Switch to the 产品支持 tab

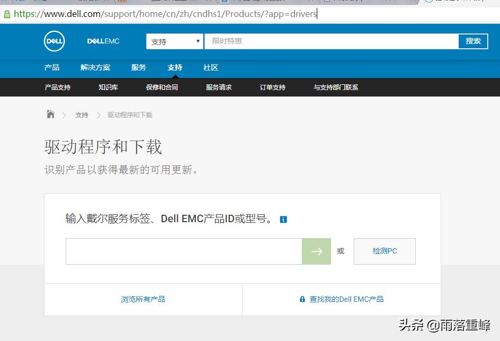pos(57,87)
